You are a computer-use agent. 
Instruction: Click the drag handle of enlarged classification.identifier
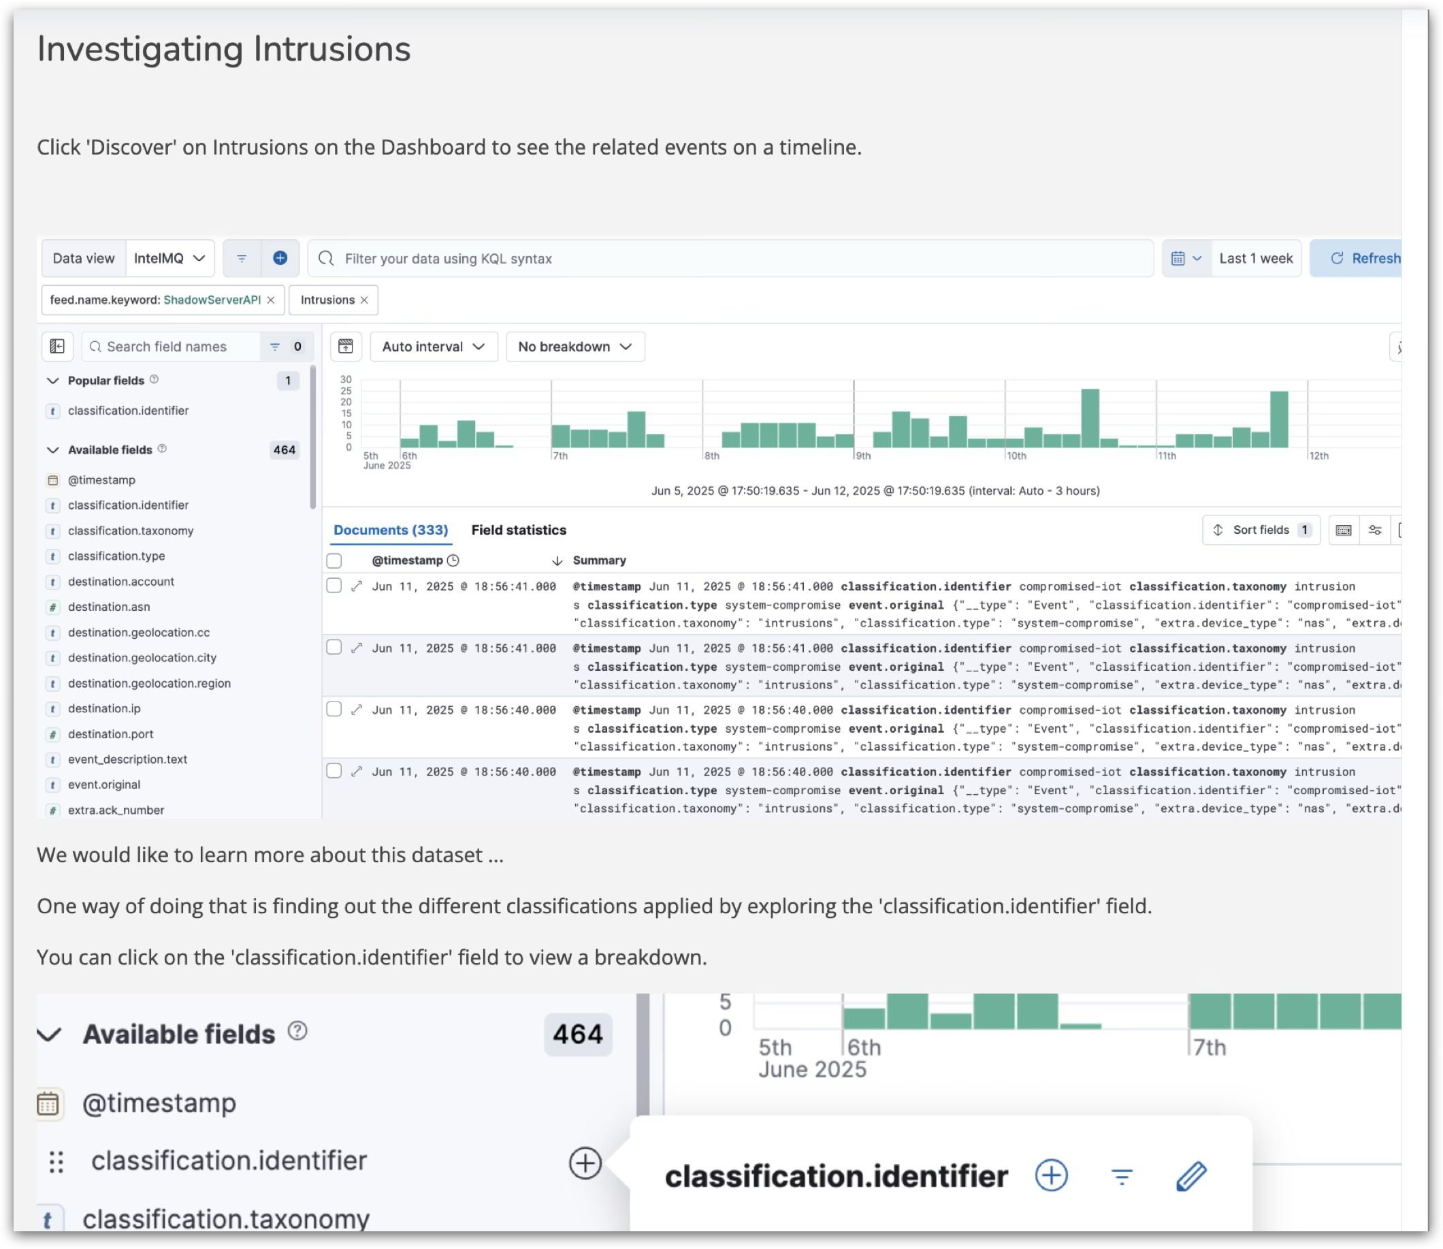point(56,1162)
